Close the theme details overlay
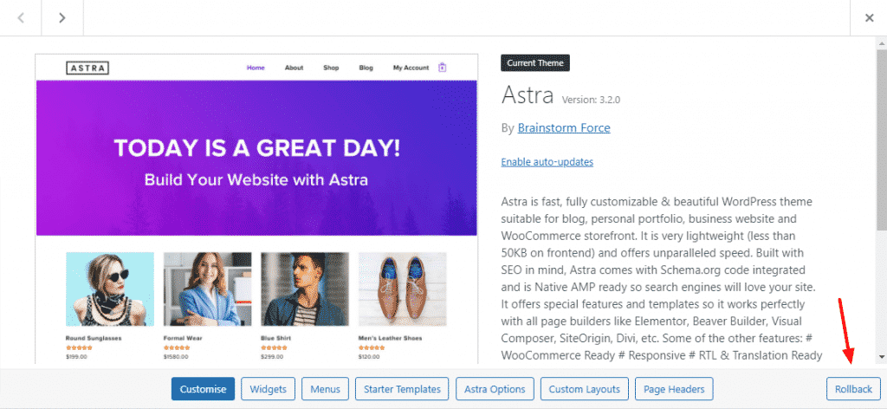Screen dimensions: 887x409 pyautogui.click(x=869, y=18)
